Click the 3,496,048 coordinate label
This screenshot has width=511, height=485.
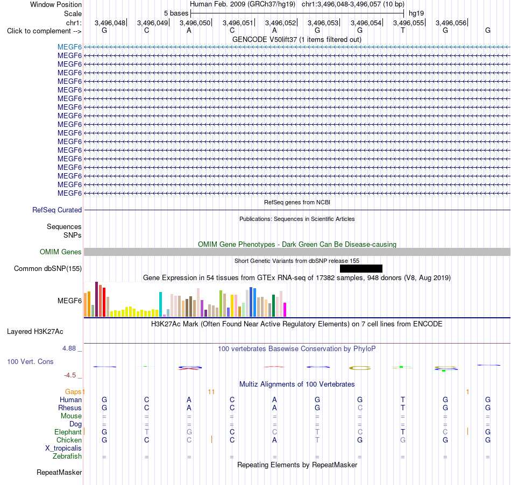[110, 23]
